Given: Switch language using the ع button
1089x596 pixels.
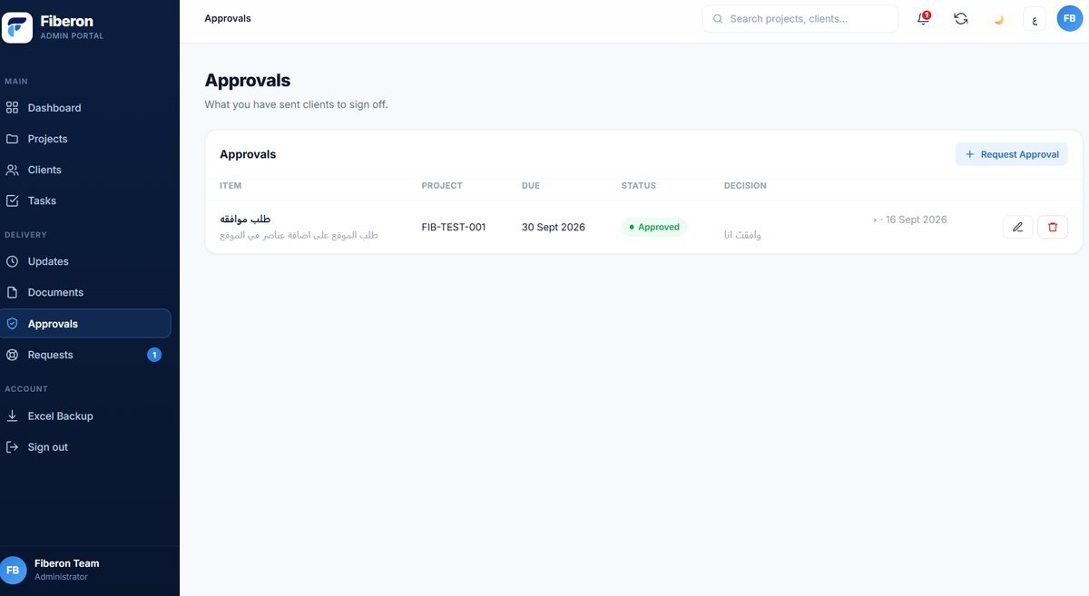Looking at the screenshot, I should click(1035, 19).
